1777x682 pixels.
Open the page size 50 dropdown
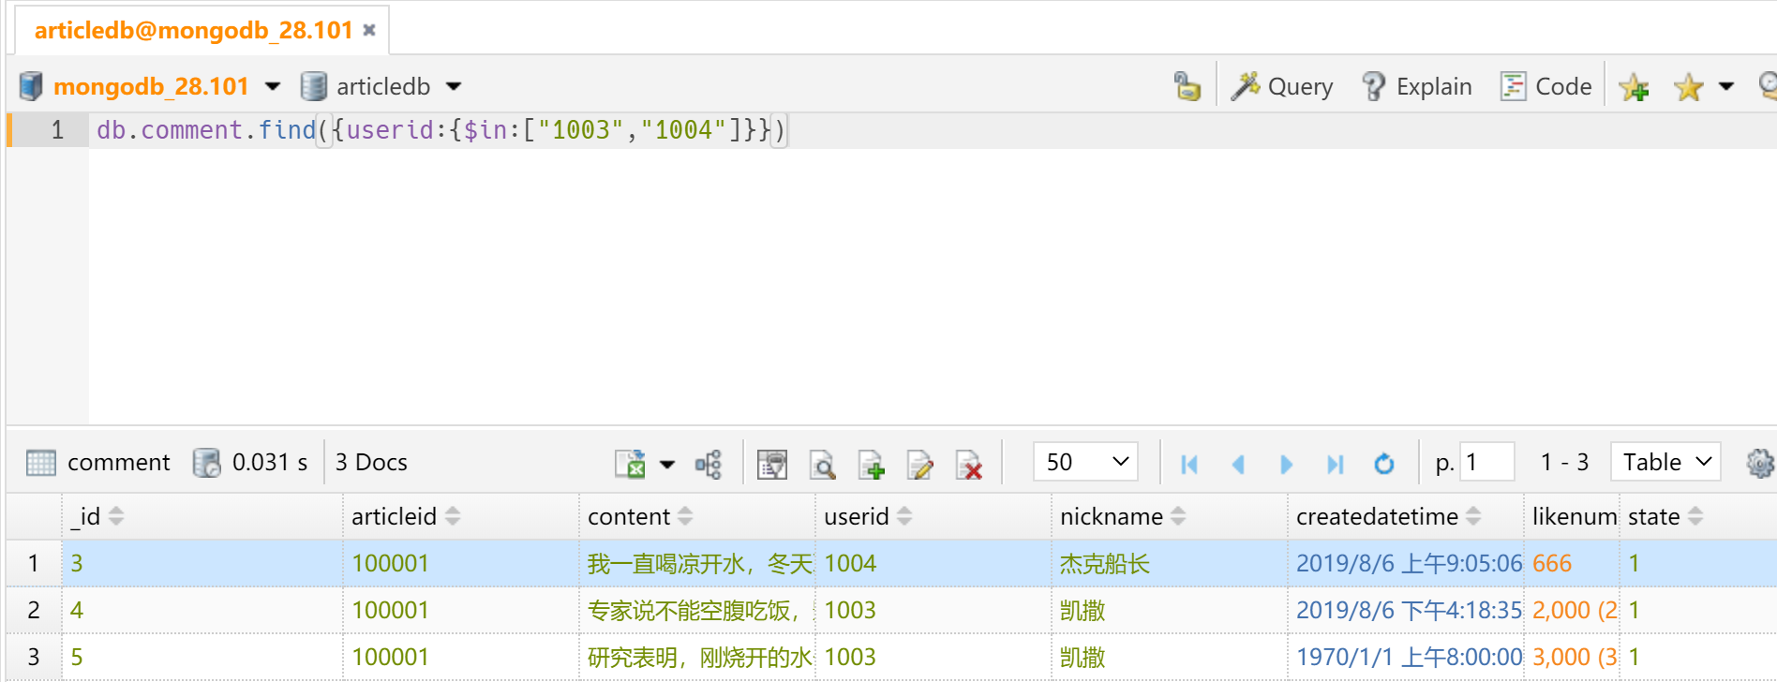[1085, 462]
